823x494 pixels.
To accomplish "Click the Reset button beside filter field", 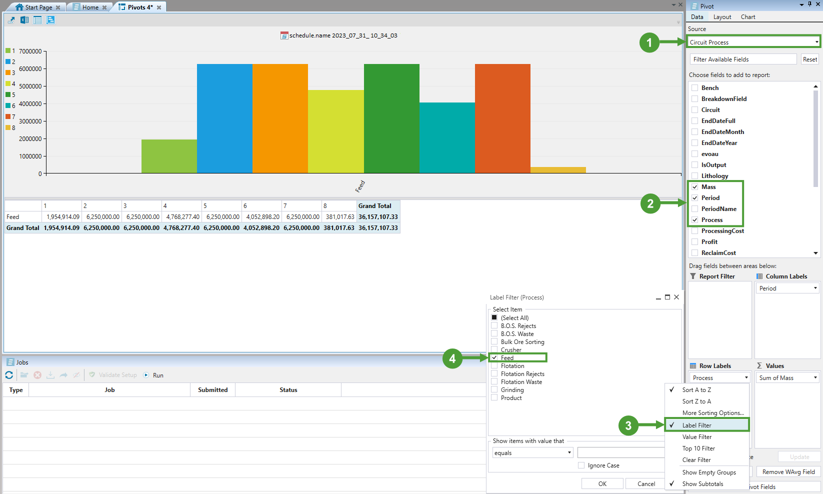I will coord(809,59).
